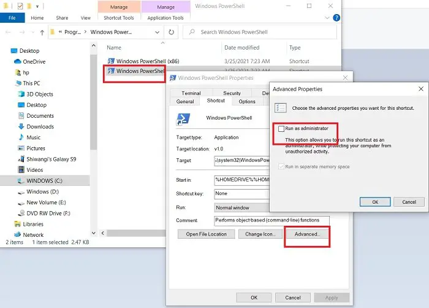The image size is (429, 308).
Task: Click the Search Windows PowerShell box
Action: click(x=260, y=32)
